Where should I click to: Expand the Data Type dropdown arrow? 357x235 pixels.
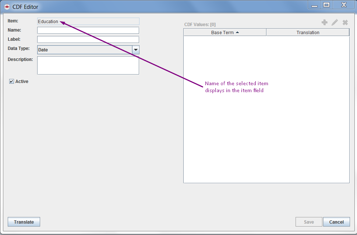(x=135, y=50)
